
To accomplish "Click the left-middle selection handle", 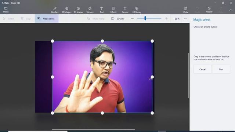I will (x=52, y=77).
